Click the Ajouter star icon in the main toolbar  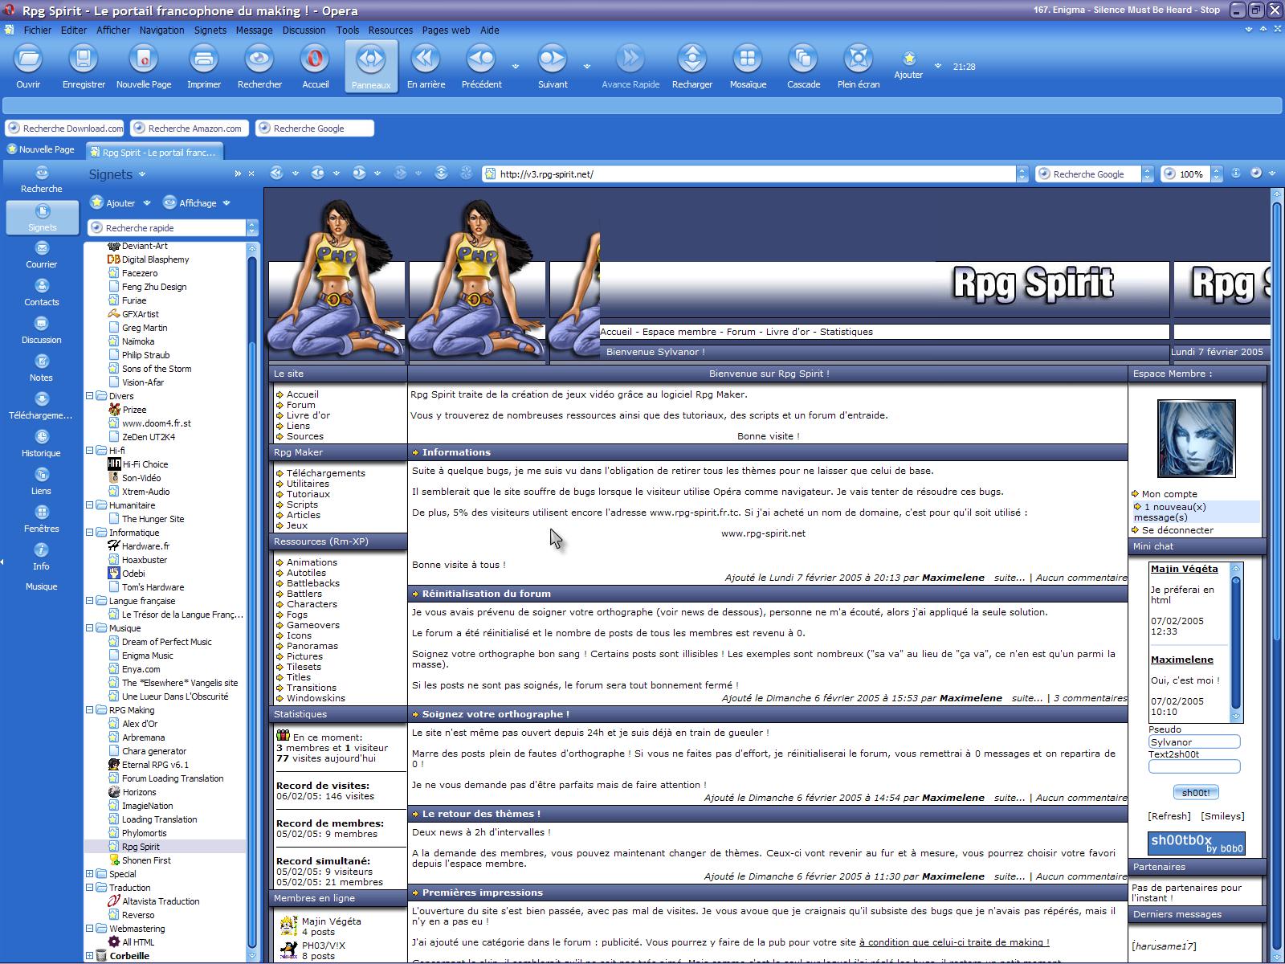pyautogui.click(x=909, y=58)
